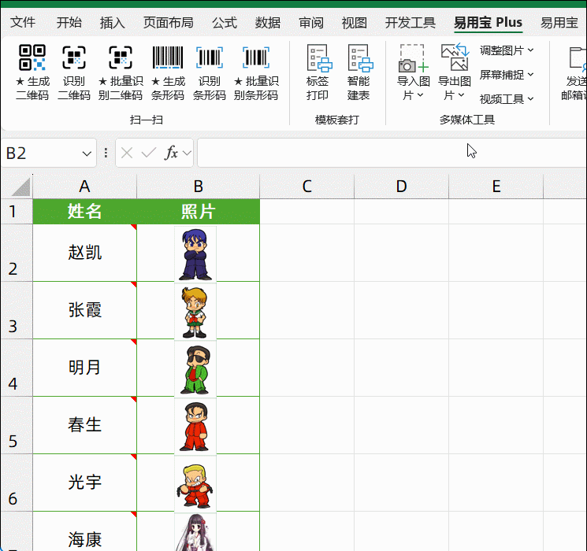The width and height of the screenshot is (587, 551).
Task: Click the Select All corner triangle
Action: (20, 187)
